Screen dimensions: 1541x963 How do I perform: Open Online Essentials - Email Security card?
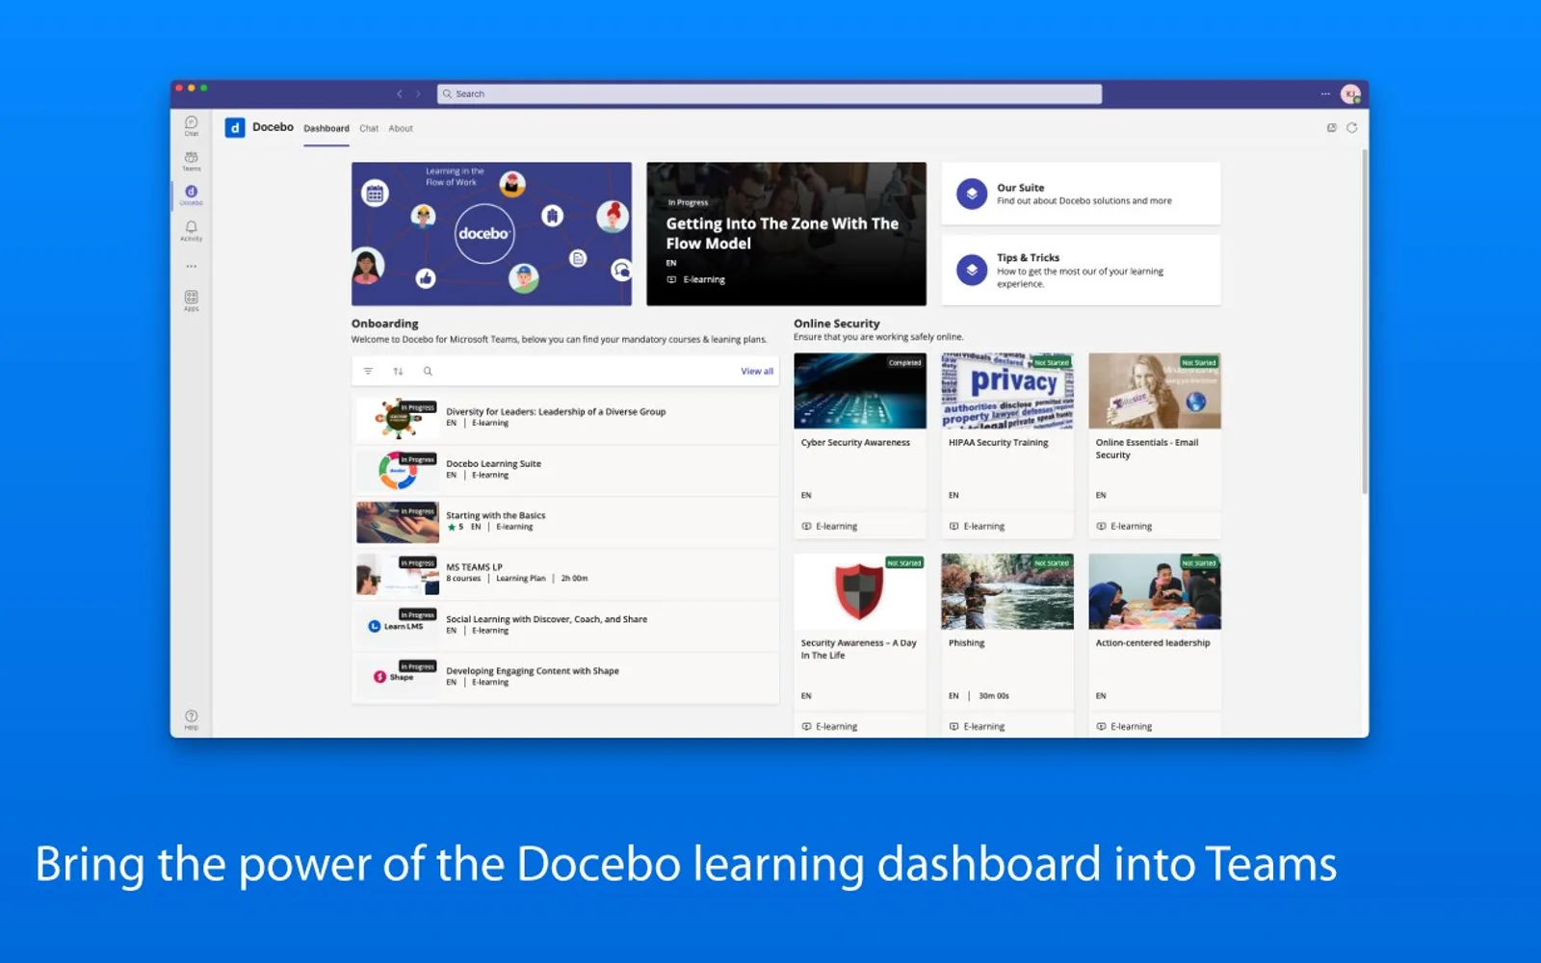coord(1155,445)
